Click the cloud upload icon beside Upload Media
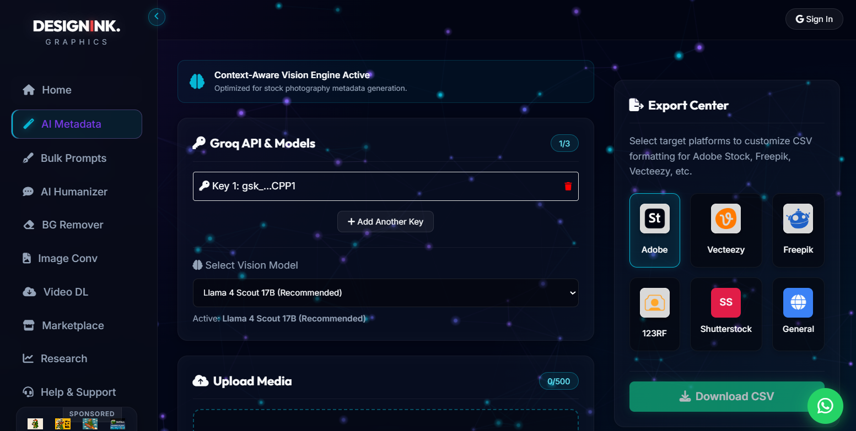 pyautogui.click(x=200, y=381)
